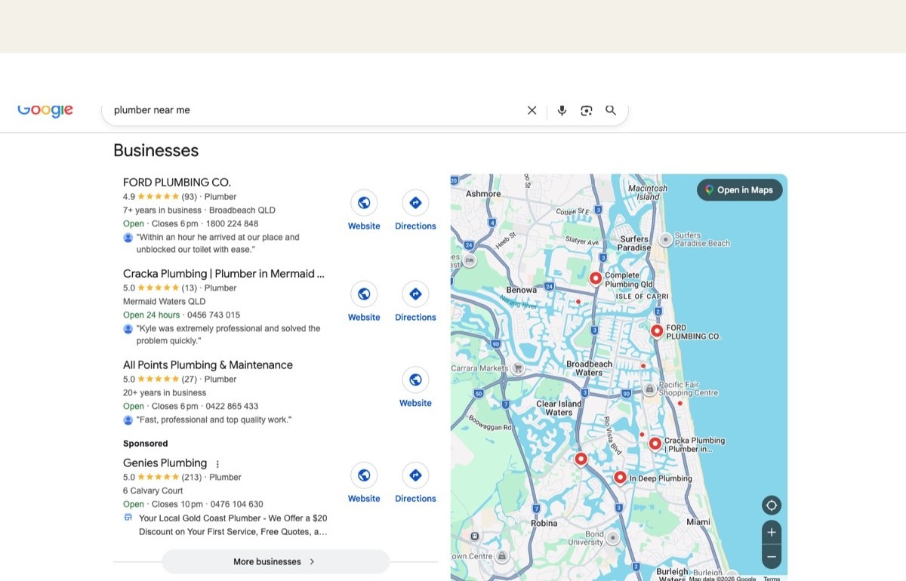Expand the list with More businesses
906x581 pixels.
(x=276, y=561)
